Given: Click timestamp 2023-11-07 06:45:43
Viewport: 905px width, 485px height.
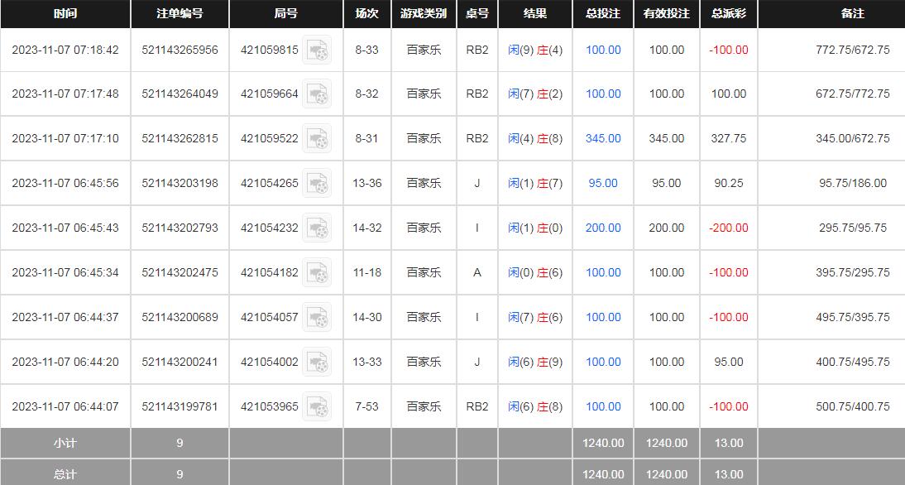Looking at the screenshot, I should click(x=65, y=228).
